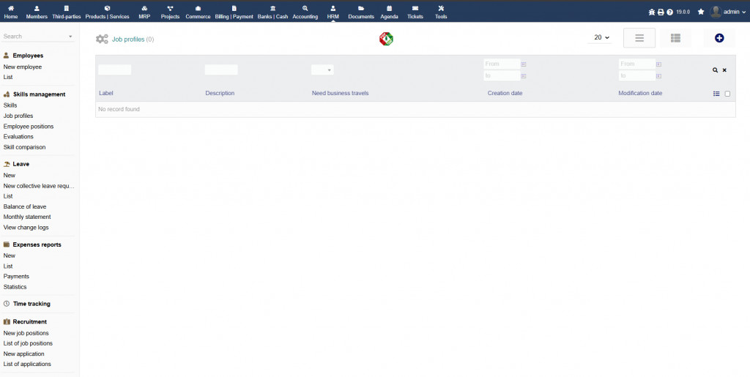Open the bookmarks star icon
This screenshot has width=750, height=377.
coord(701,12)
